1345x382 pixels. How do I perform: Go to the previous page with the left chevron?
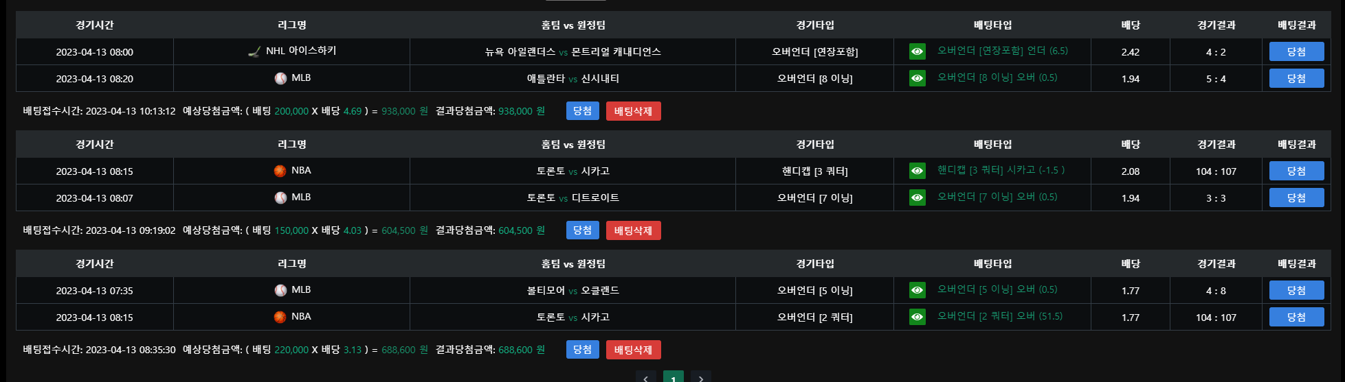click(x=645, y=378)
